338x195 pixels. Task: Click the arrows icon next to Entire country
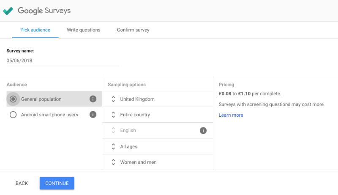(113, 115)
